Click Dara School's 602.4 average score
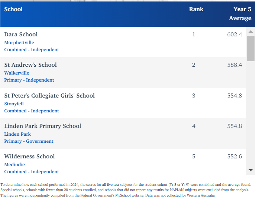The image size is (259, 204). point(234,34)
